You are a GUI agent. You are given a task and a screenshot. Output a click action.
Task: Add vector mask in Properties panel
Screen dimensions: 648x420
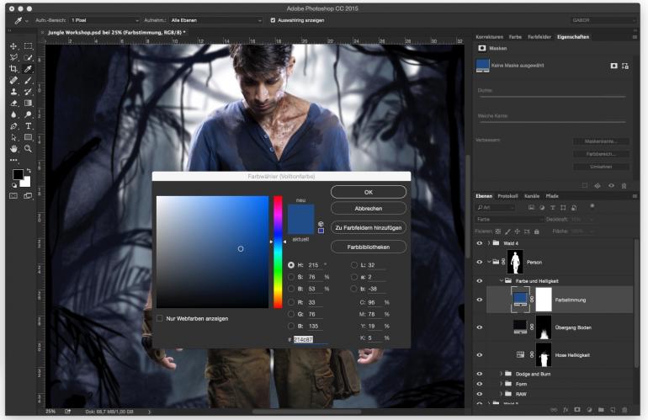[x=624, y=66]
